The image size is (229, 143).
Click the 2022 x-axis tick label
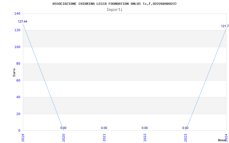(145, 138)
